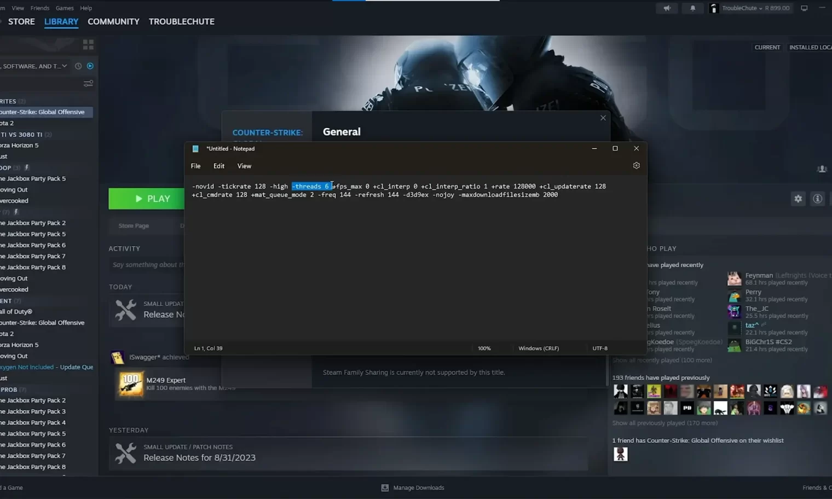832x499 pixels.
Task: Open the TROUBLECHUTE profile tab
Action: 182,21
